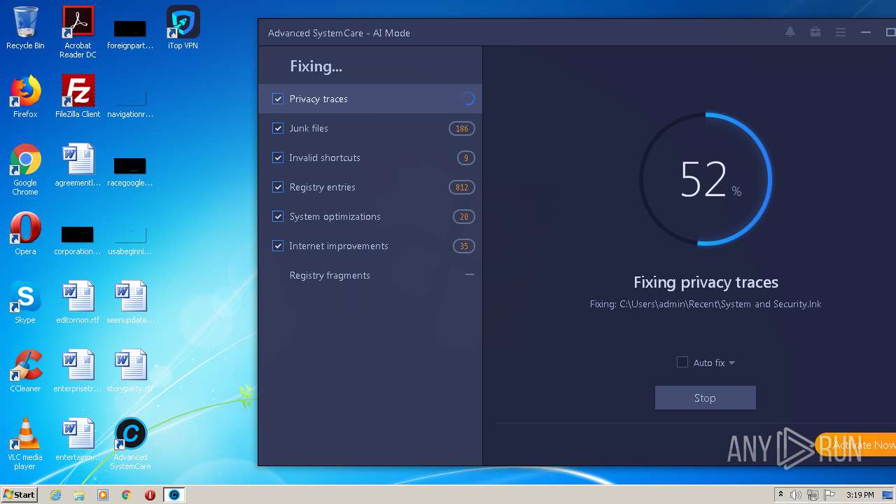Open Opera desktop shortcut
Screen dimensions: 896x504
tap(25, 234)
